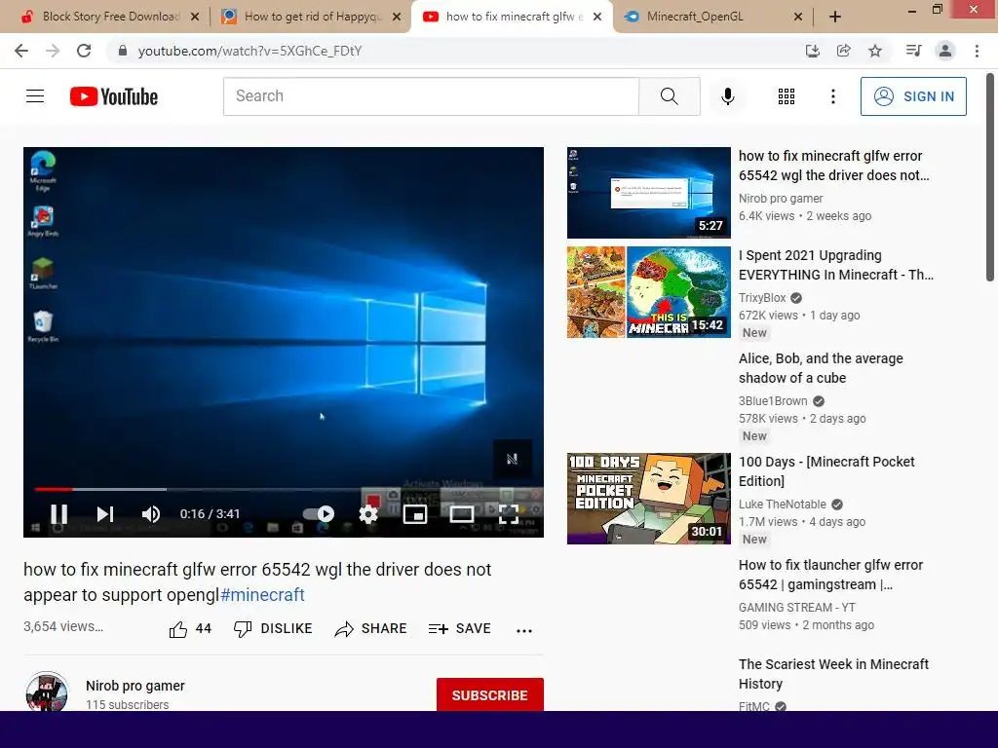Open the YouTube apps grid
The image size is (998, 748).
[x=787, y=96]
